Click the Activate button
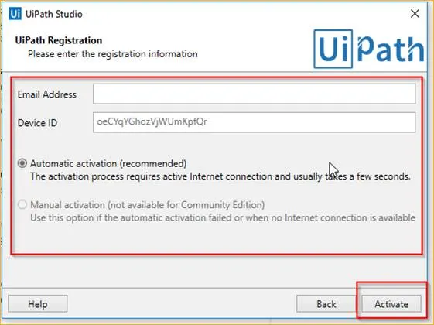 click(x=391, y=304)
